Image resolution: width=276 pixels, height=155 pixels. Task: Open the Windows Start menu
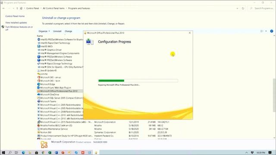click(x=3, y=152)
